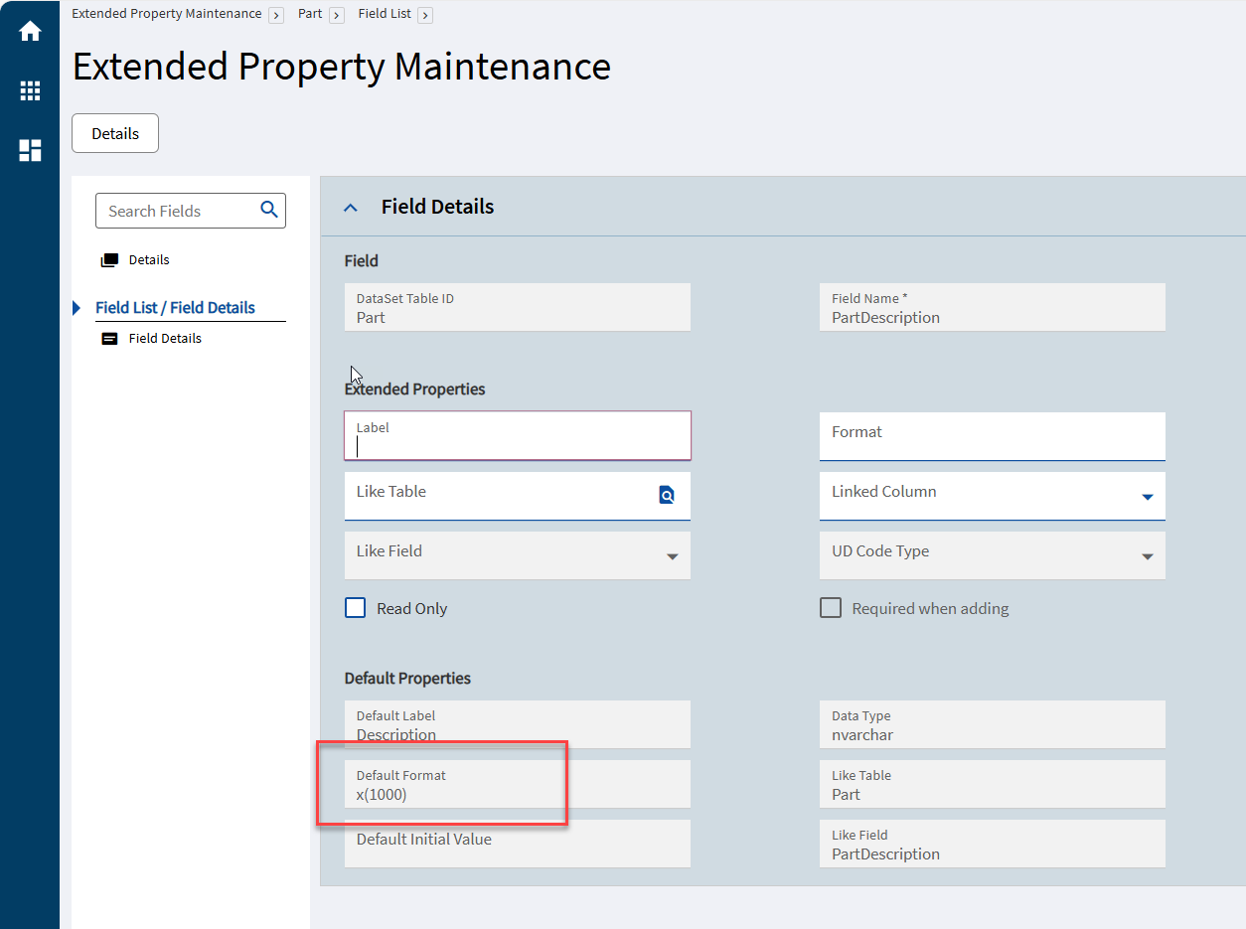This screenshot has height=929, width=1246.
Task: Click the magnifier icon in Search Fields
Action: pos(269,210)
